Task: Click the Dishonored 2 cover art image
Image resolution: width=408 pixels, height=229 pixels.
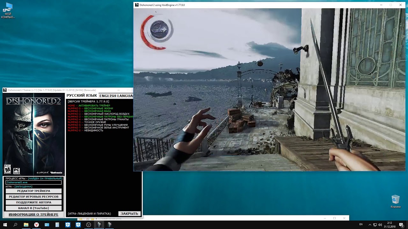Action: 33,135
